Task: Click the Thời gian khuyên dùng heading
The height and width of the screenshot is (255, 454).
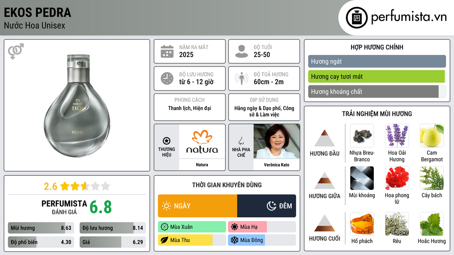Action: pos(227,185)
